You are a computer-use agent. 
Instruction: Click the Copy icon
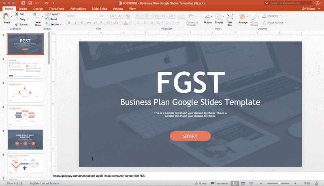(x=17, y=19)
